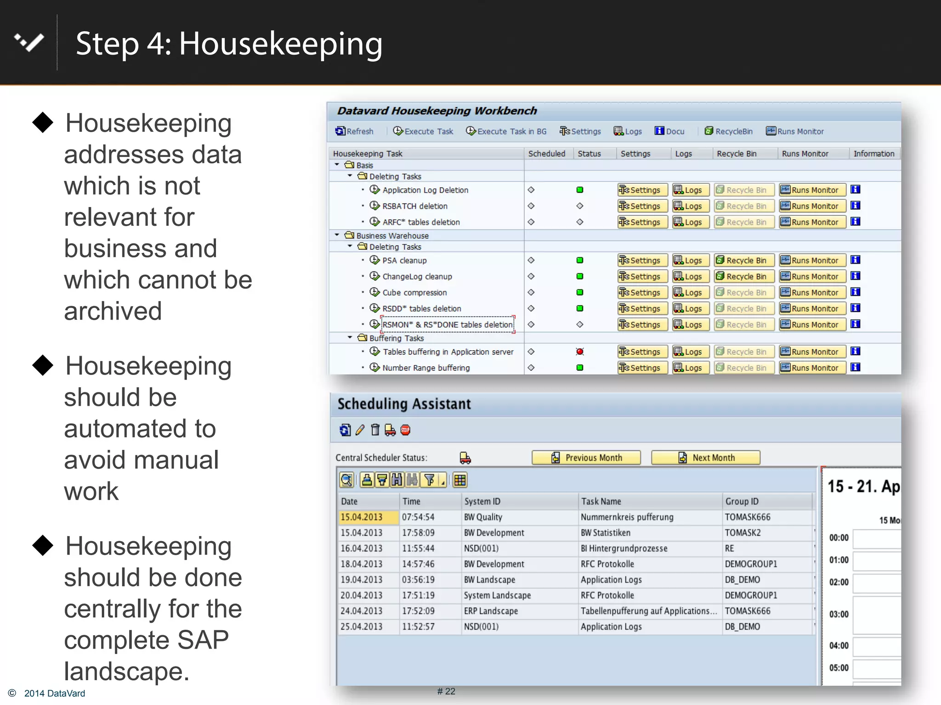This screenshot has height=705, width=941.
Task: Click the Task Name column header
Action: pyautogui.click(x=650, y=501)
